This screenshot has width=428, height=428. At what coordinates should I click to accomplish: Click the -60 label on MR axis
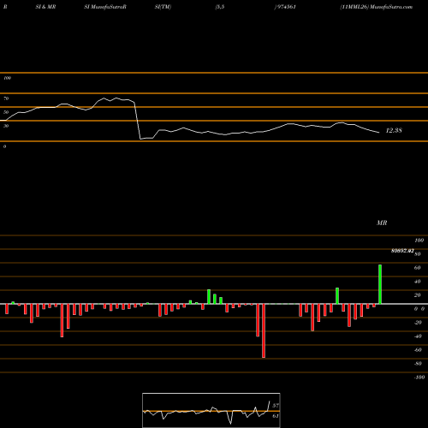[418, 350]
